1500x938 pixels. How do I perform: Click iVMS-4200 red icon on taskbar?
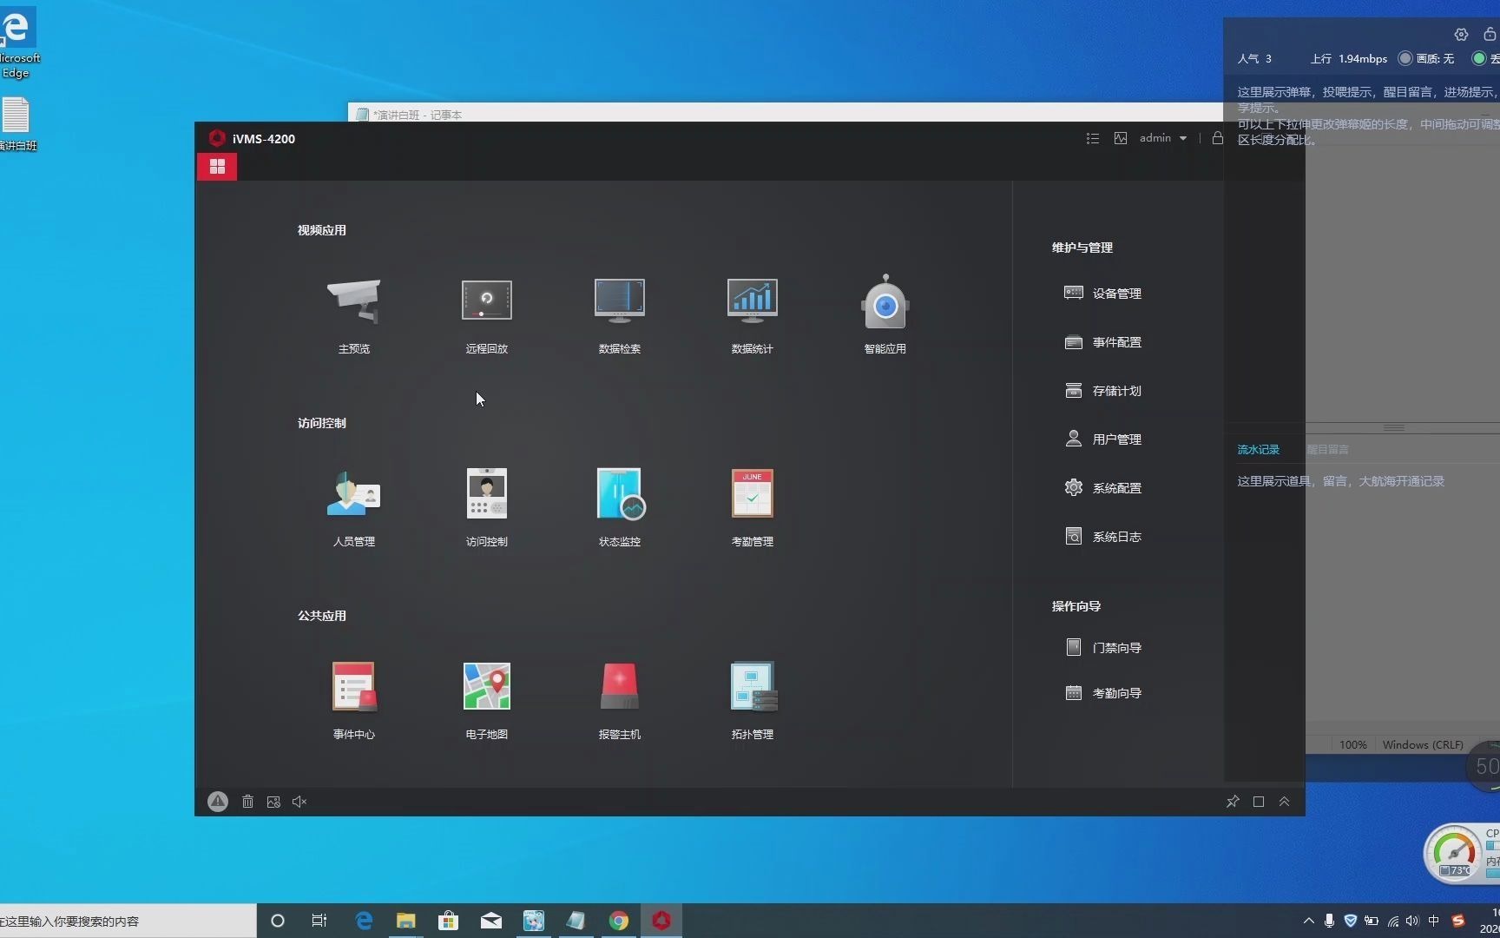pos(661,921)
